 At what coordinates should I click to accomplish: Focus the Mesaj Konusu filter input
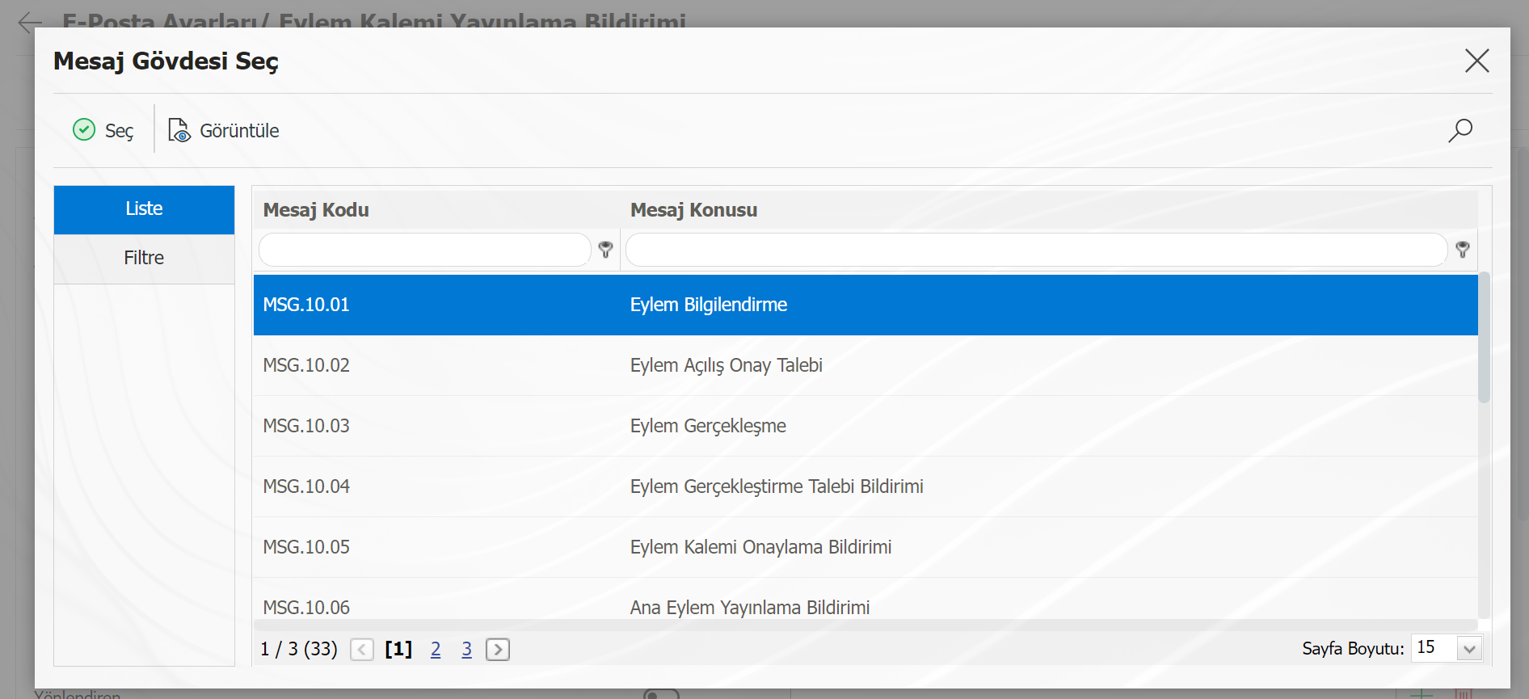[x=1036, y=250]
